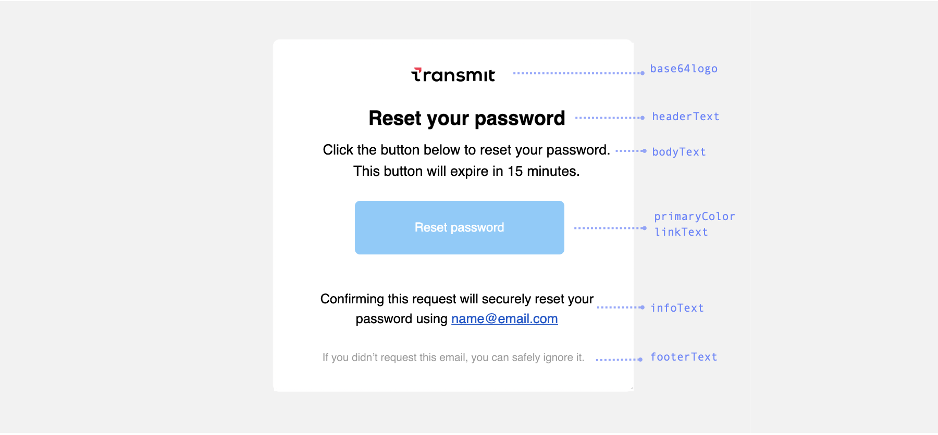This screenshot has height=435, width=938.
Task: Click the "Click the button below" body line
Action: [466, 150]
